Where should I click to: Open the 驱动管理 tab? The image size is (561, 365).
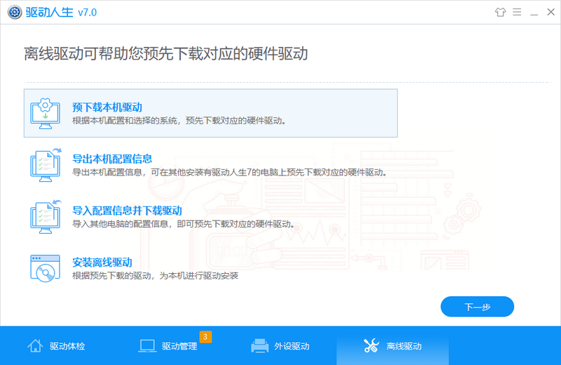point(168,346)
